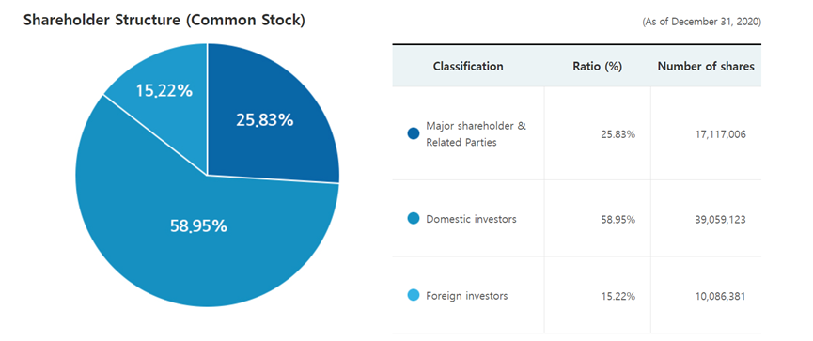Click the Shareholder Structure (Common Stock) heading

coord(164,21)
